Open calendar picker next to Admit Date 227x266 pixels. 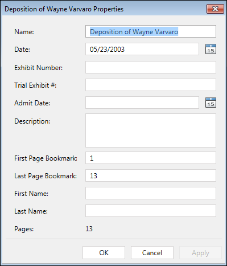point(211,103)
